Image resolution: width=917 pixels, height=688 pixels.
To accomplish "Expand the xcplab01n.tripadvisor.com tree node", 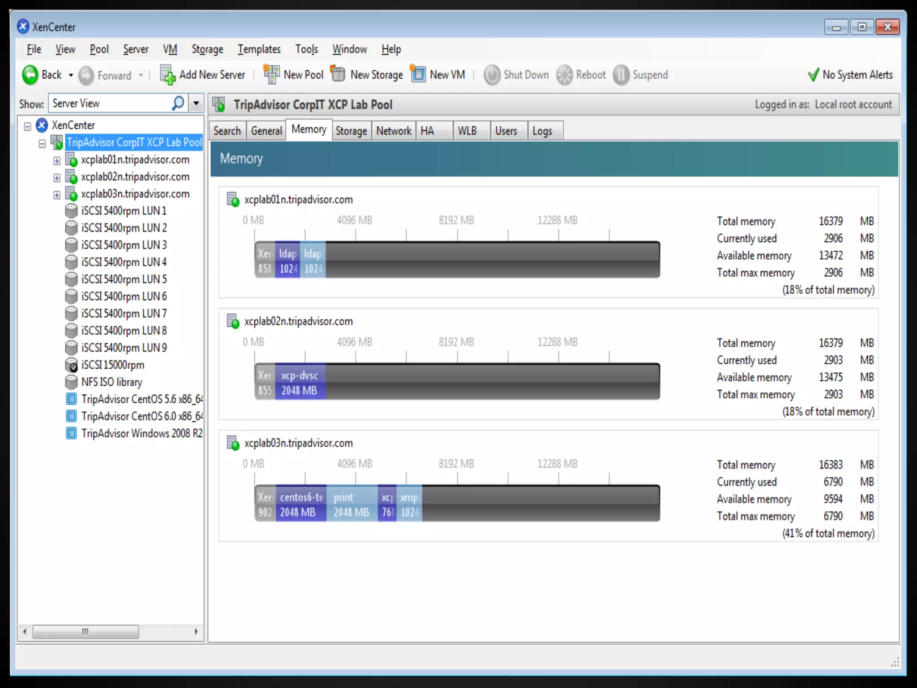I will [57, 160].
